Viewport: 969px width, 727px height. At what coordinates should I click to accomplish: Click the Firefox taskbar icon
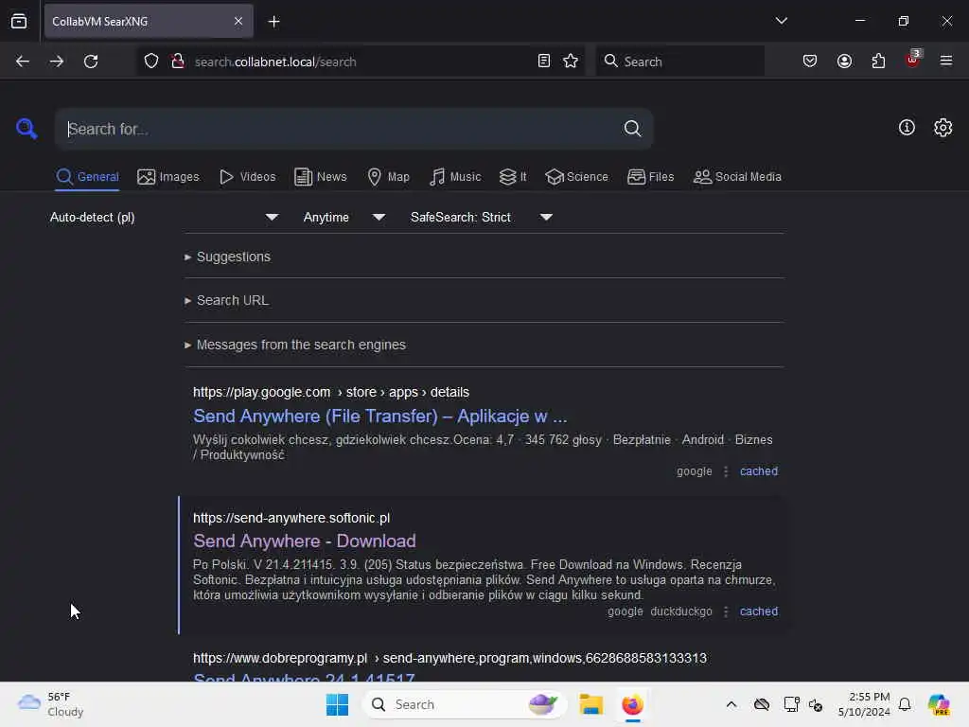pyautogui.click(x=632, y=704)
